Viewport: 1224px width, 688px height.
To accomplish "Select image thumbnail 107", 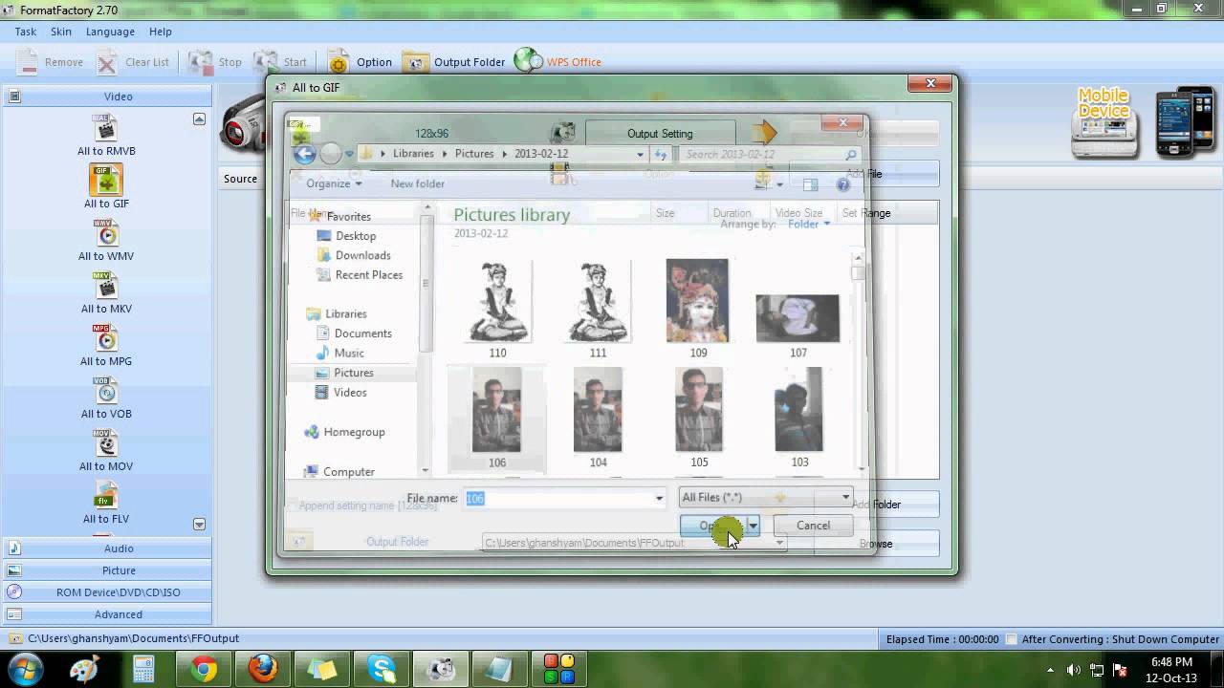I will click(798, 325).
